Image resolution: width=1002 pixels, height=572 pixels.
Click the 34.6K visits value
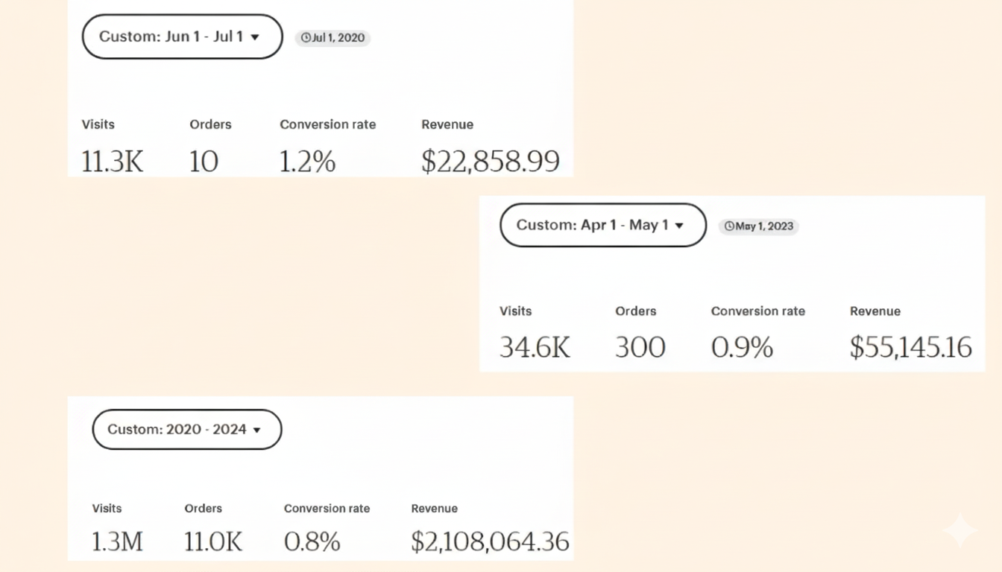pyautogui.click(x=535, y=347)
